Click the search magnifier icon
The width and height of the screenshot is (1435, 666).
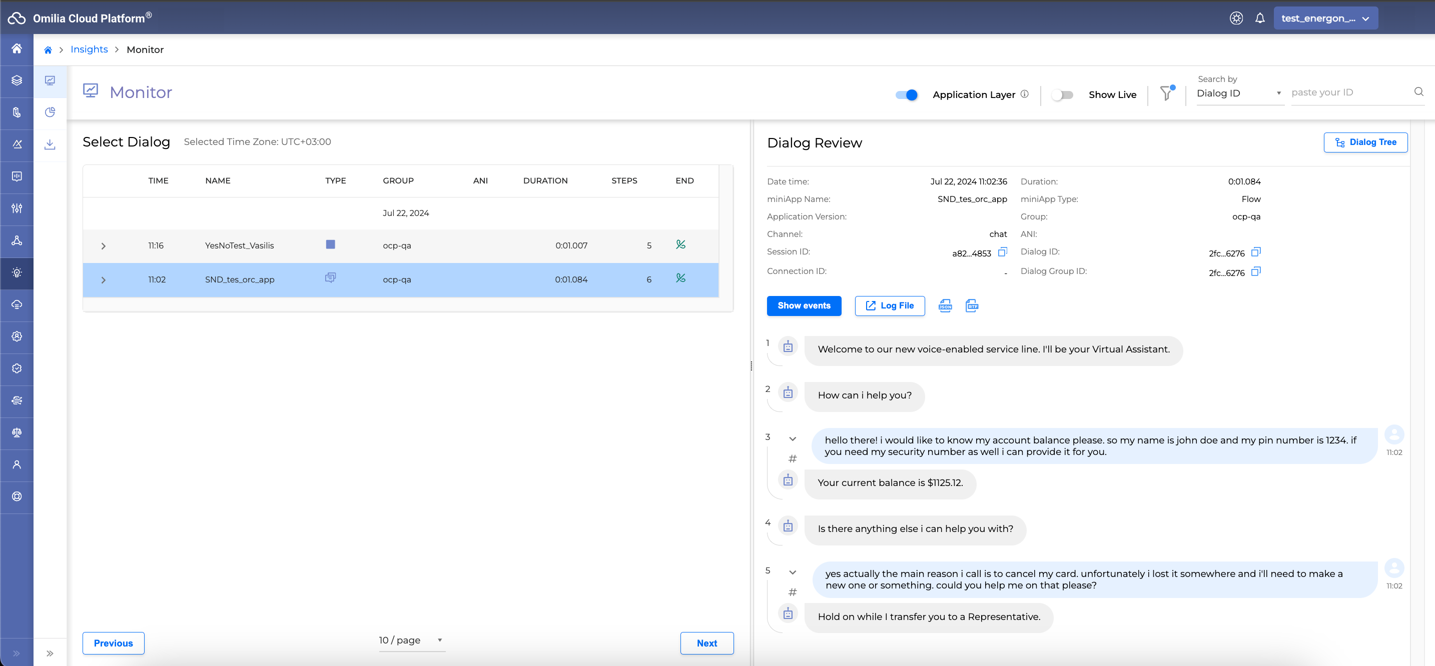tap(1418, 92)
